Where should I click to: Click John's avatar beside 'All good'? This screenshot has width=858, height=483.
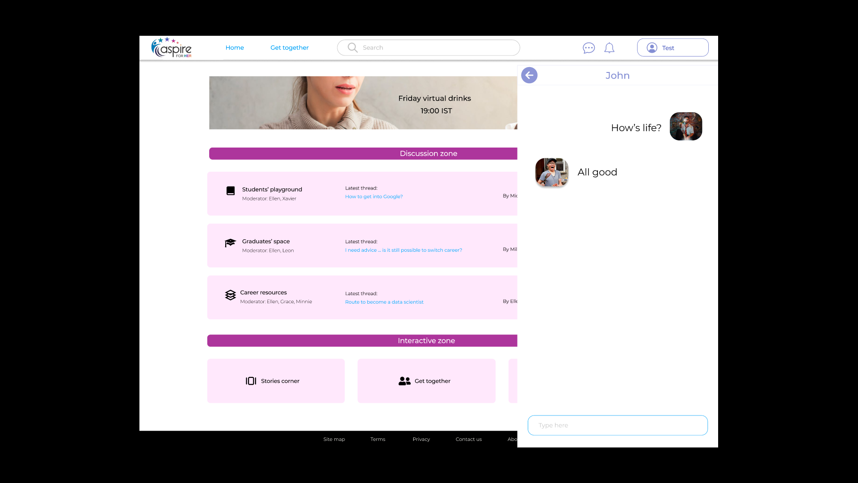tap(551, 172)
